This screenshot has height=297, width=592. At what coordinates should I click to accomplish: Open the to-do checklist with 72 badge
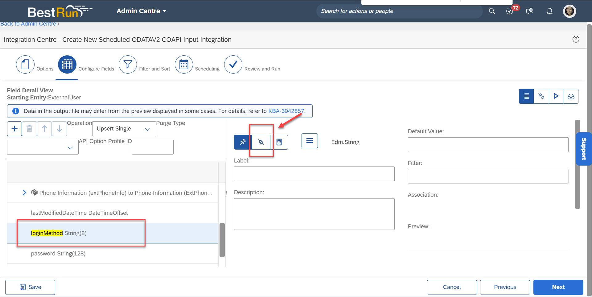pos(510,11)
